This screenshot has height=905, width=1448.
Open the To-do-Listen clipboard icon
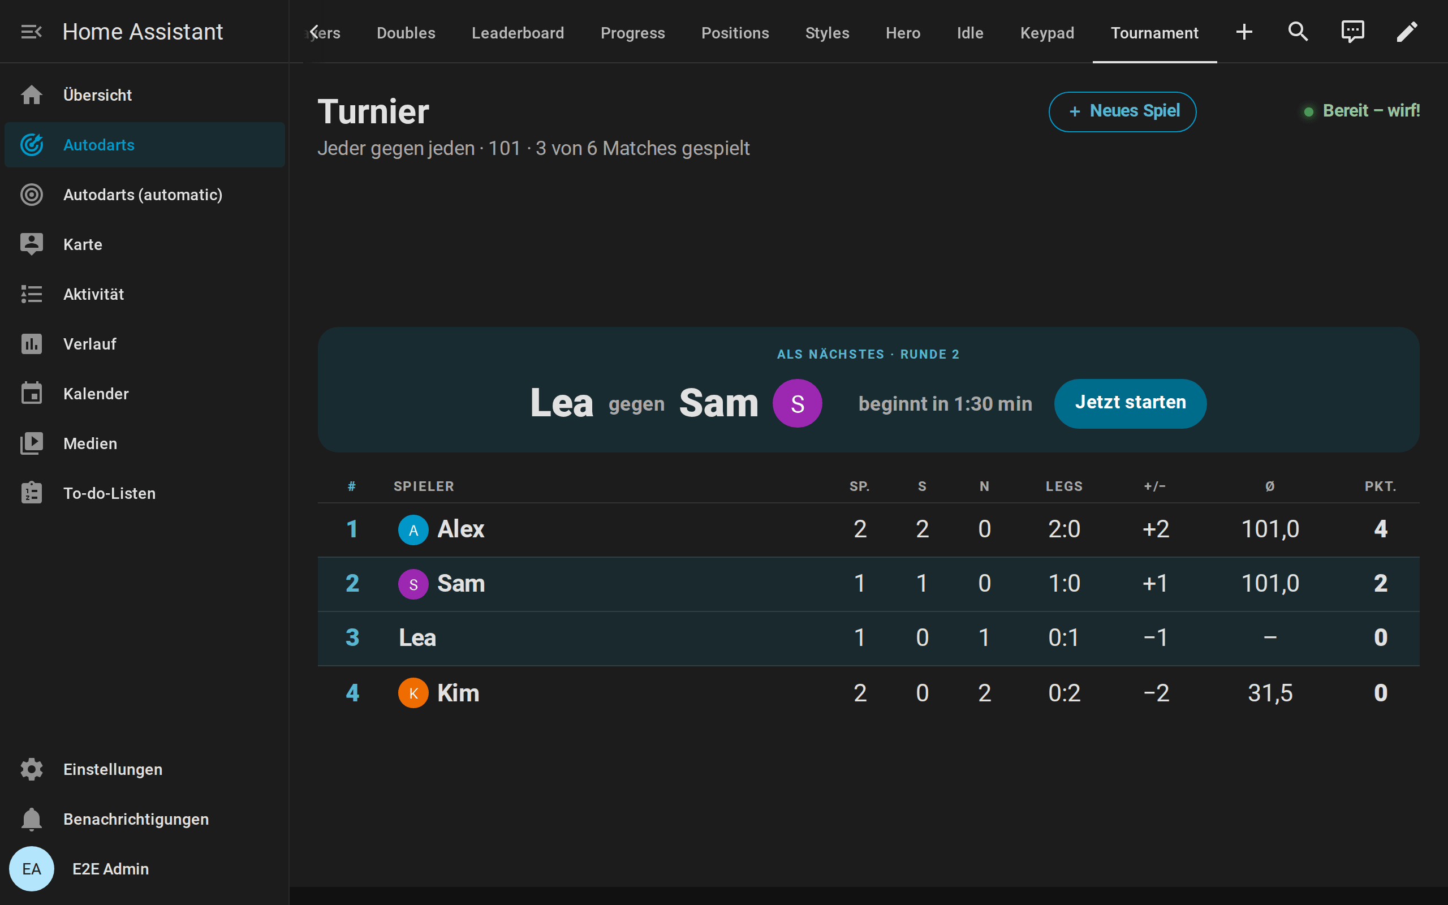coord(31,493)
